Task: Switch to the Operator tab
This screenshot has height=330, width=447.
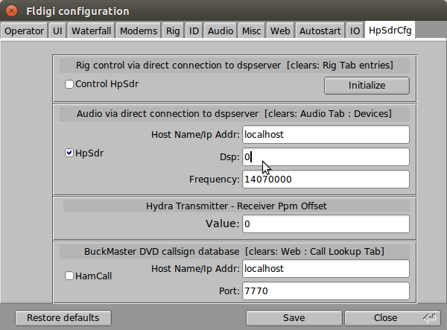Action: [25, 31]
